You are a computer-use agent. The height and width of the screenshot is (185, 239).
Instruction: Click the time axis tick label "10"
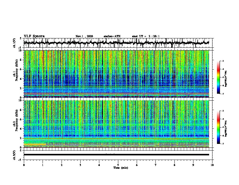coord(212,165)
